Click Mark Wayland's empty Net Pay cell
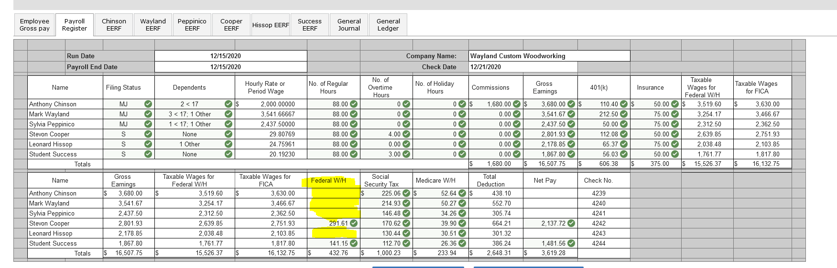Viewport: 837px width, 268px height. pyautogui.click(x=550, y=203)
